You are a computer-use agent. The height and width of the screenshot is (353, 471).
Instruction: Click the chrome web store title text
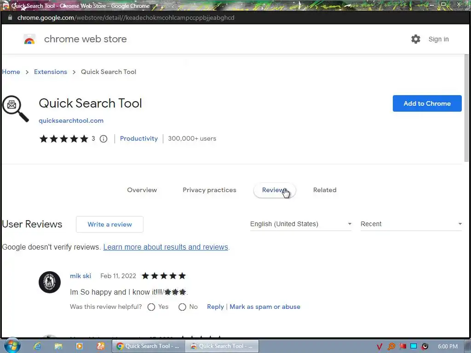pos(85,39)
